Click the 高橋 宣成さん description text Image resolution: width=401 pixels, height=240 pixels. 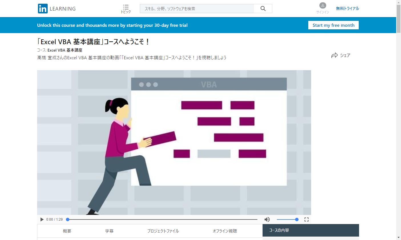132,58
